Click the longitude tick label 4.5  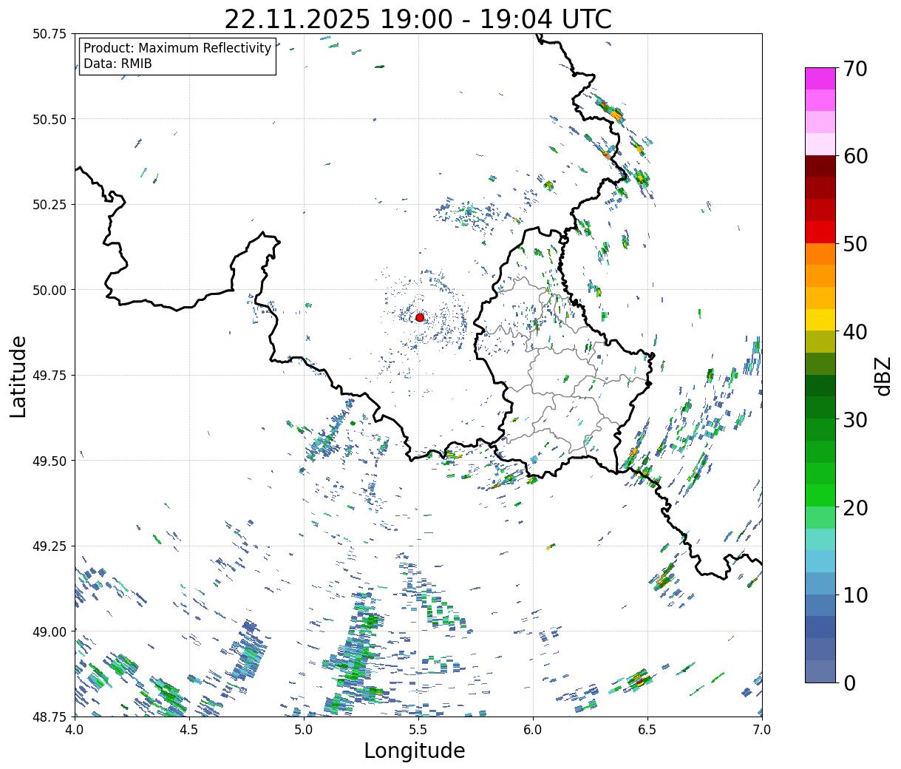point(189,730)
